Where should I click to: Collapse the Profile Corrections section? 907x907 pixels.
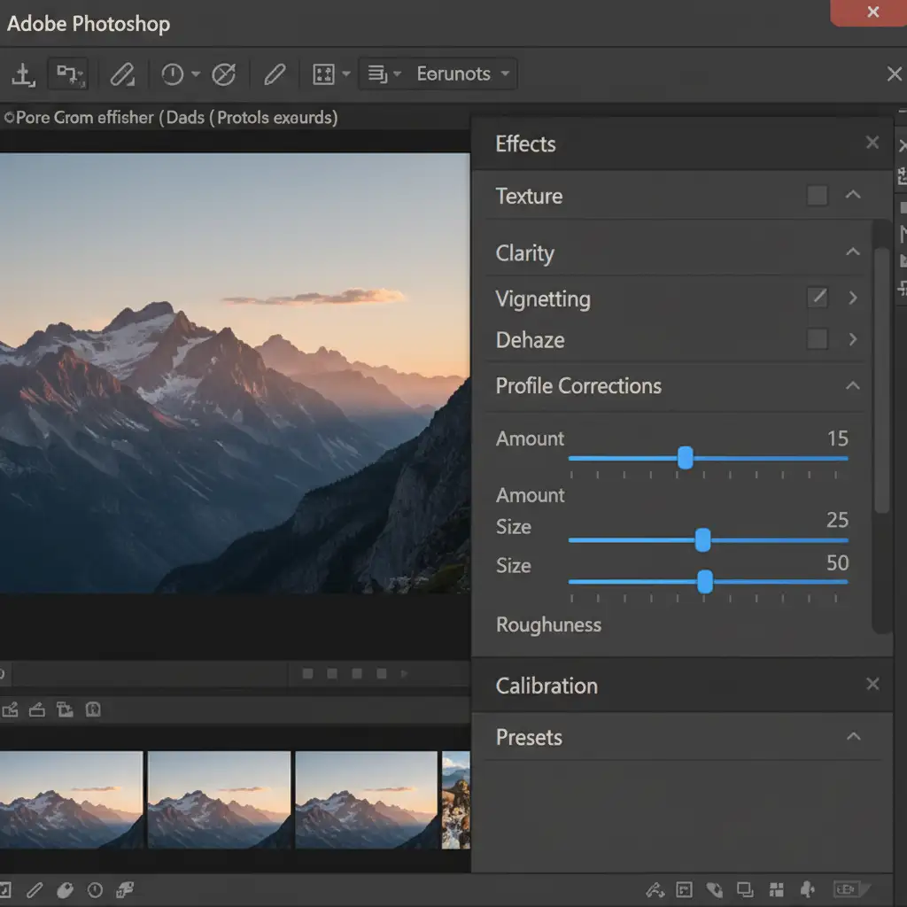[x=852, y=386]
